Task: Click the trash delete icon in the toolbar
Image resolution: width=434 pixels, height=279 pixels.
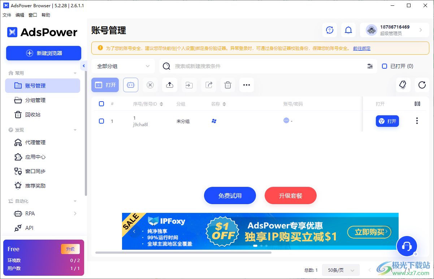Action: (227, 85)
